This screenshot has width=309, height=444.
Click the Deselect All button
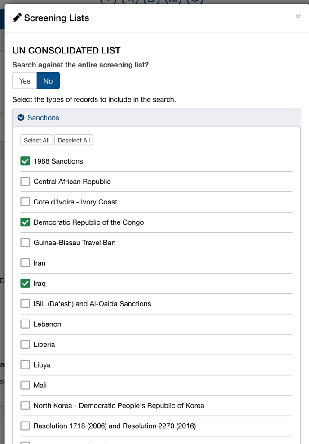coord(74,140)
